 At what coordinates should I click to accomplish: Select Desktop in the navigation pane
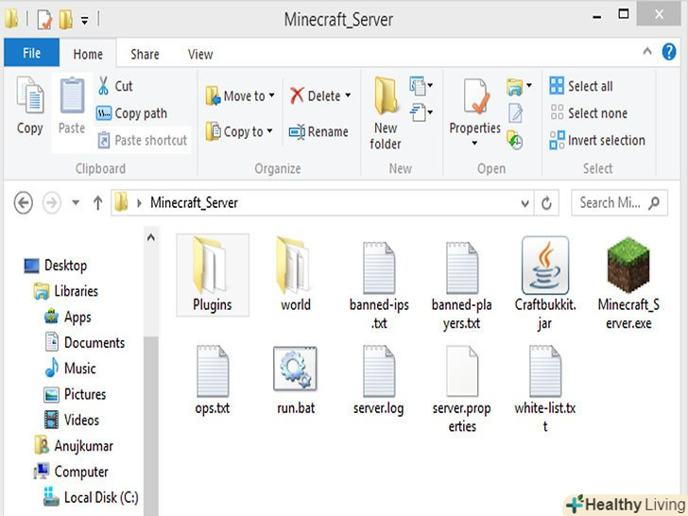click(55, 266)
